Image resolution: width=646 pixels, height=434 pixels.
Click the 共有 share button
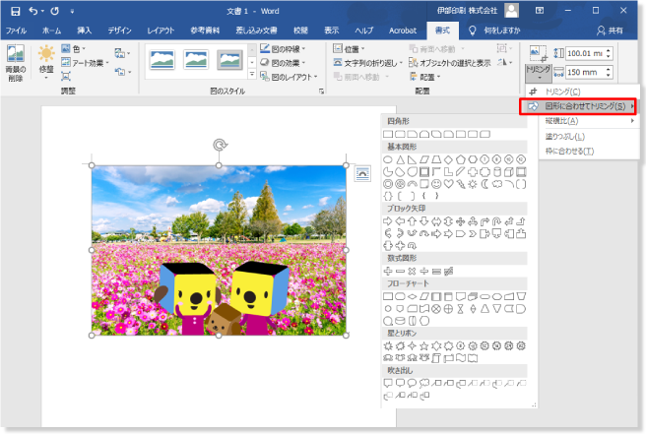coord(610,31)
